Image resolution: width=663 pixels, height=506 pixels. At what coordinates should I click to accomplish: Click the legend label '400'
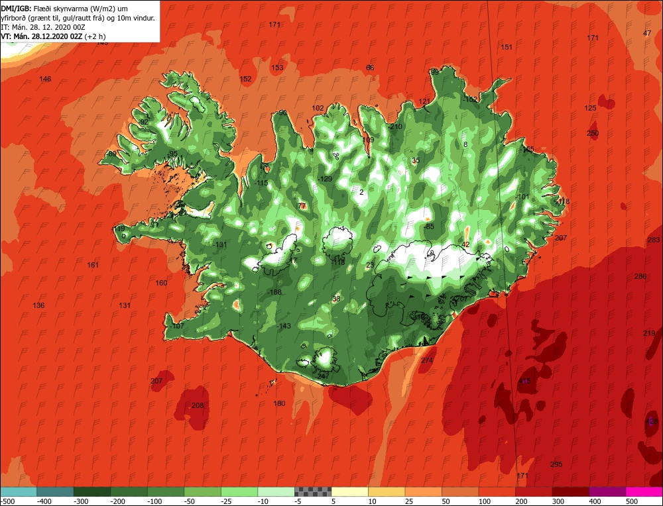[x=595, y=501]
